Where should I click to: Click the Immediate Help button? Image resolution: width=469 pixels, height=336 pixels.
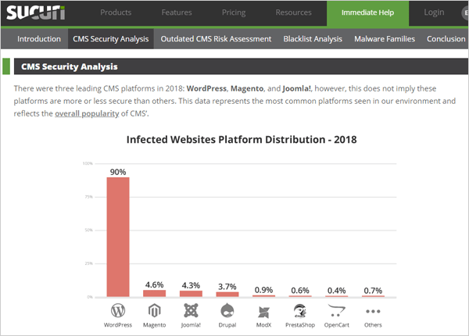(367, 13)
